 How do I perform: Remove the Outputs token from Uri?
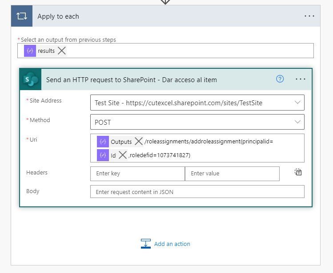[138, 141]
